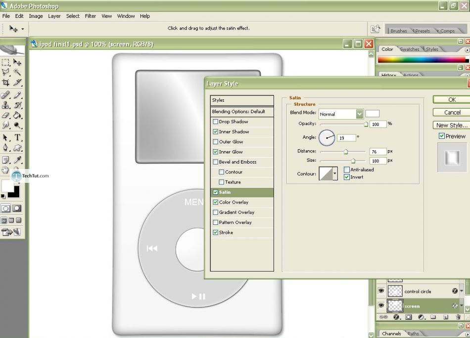Select the Path Selection arrow tool
This screenshot has width=470, height=338.
[x=5, y=138]
